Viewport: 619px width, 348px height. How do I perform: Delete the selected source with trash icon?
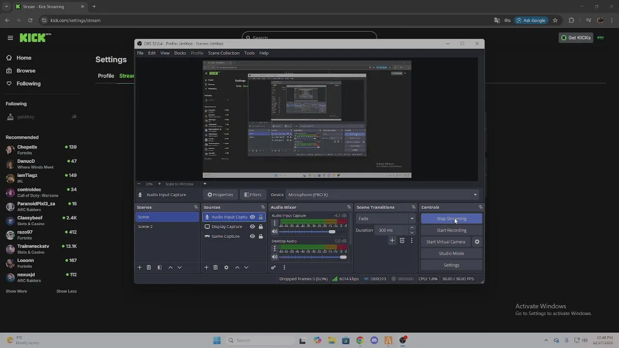216,267
